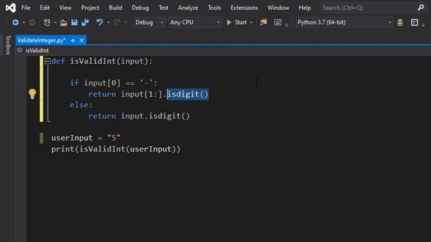Viewport: 431px width, 242px height.
Task: Save the current file with the disk icon
Action: 74,22
